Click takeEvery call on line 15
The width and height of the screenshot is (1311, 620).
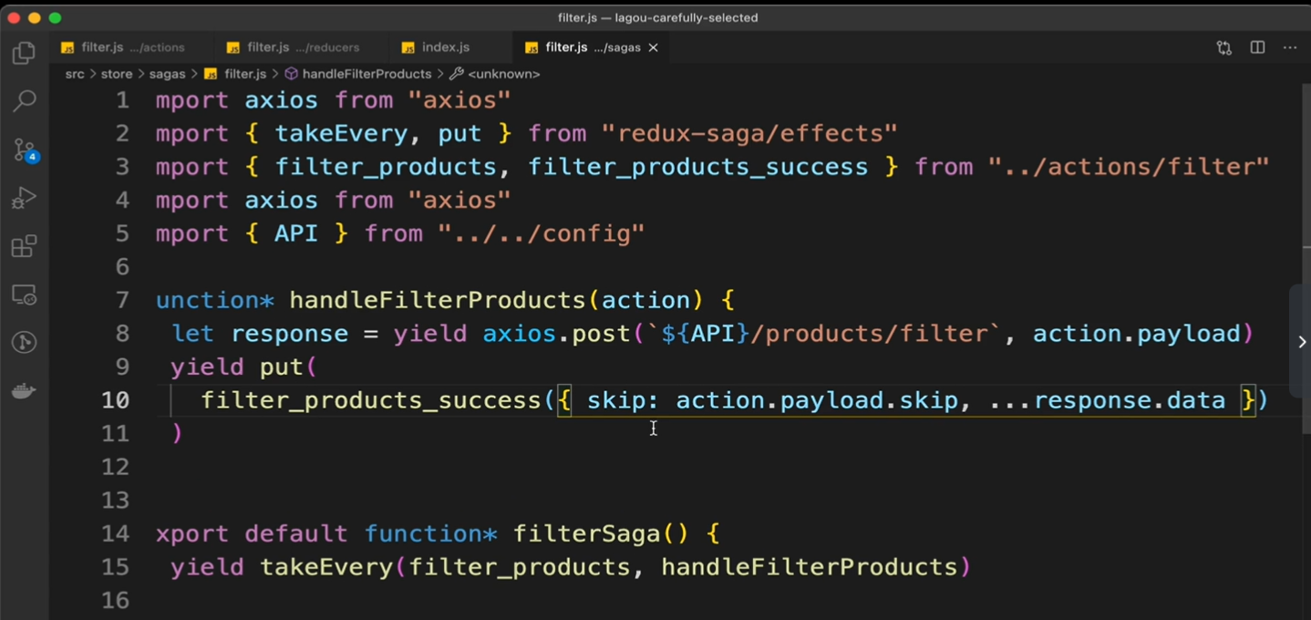[x=327, y=567]
